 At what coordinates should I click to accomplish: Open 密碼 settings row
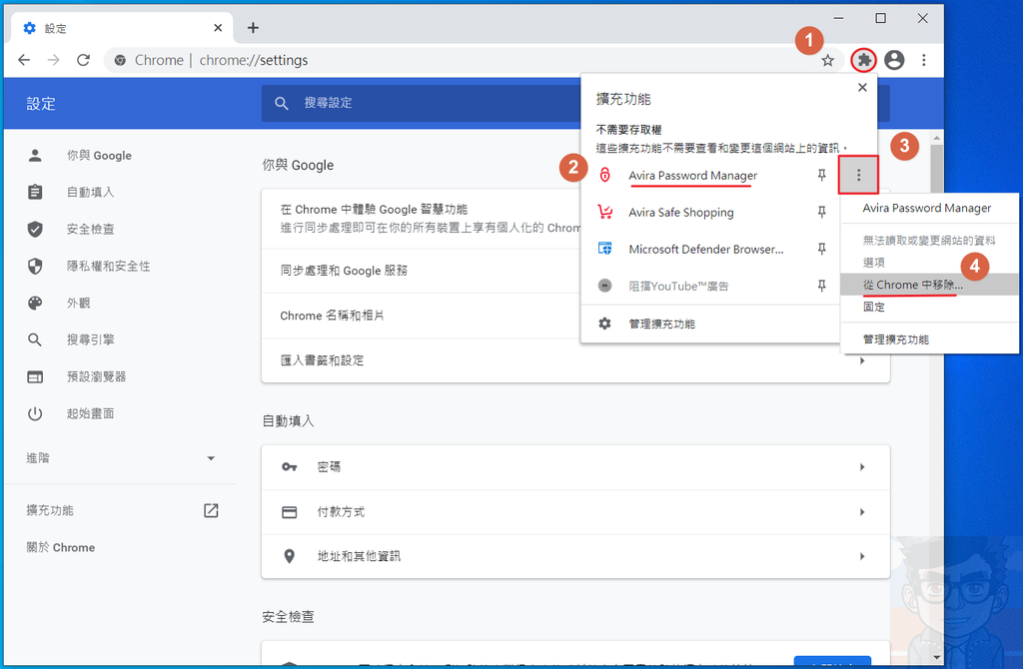click(575, 467)
